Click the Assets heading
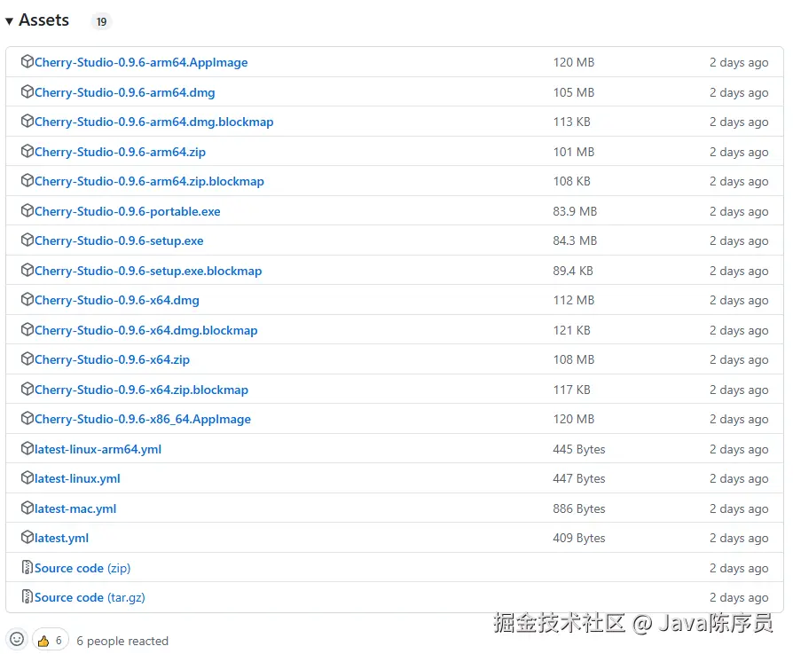Screen dimensions: 793x654 43,20
